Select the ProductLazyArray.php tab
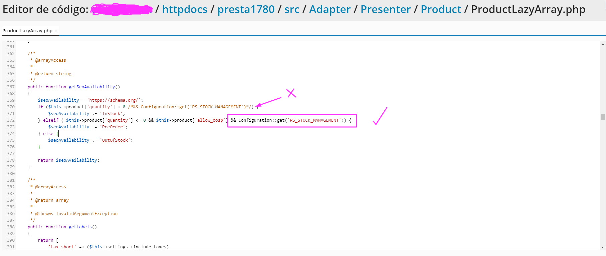Viewport: 606px width, 256px height. (27, 31)
